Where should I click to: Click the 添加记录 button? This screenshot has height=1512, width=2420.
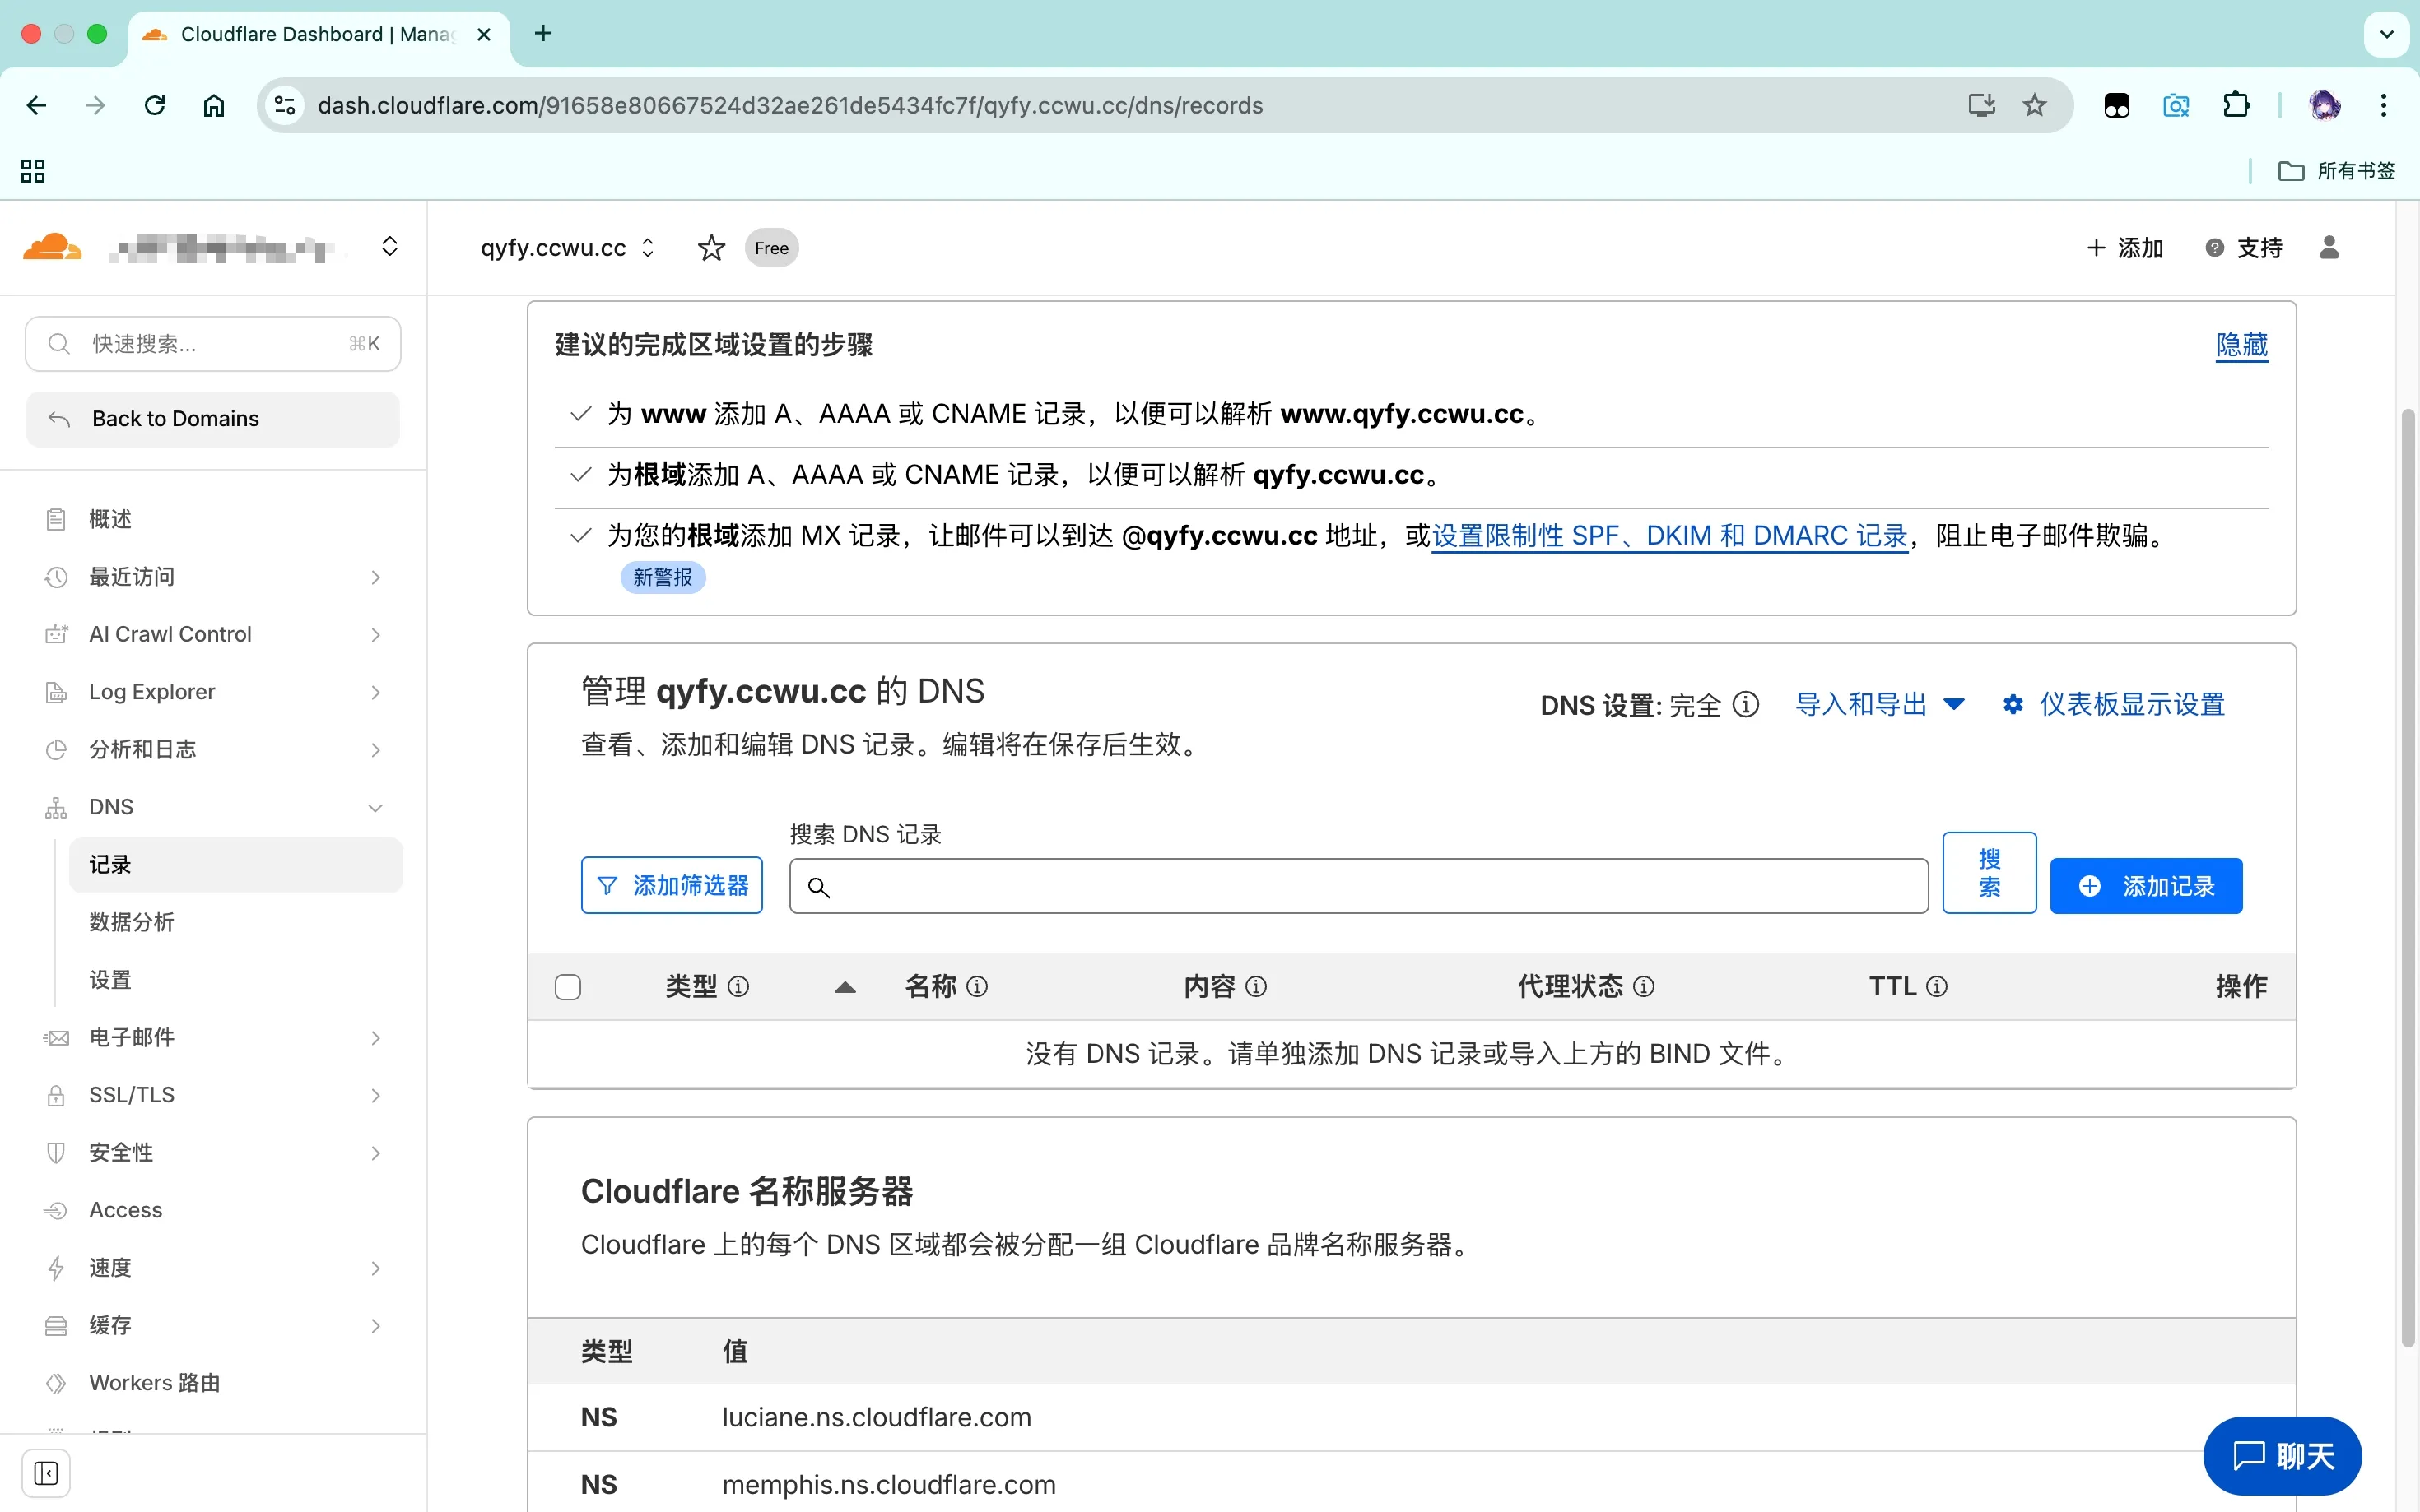(x=2146, y=886)
